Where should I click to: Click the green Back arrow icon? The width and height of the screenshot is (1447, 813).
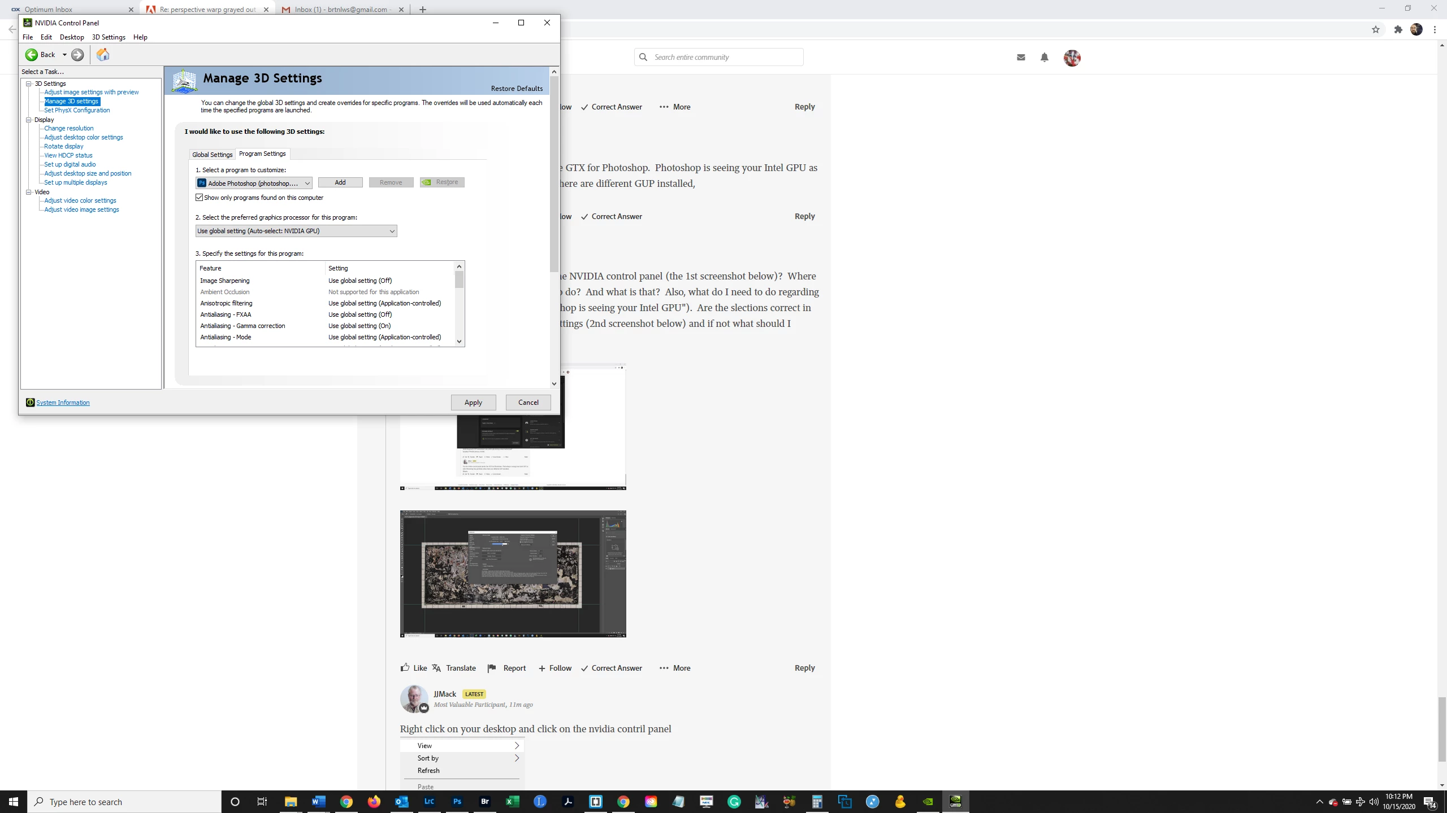pos(32,55)
